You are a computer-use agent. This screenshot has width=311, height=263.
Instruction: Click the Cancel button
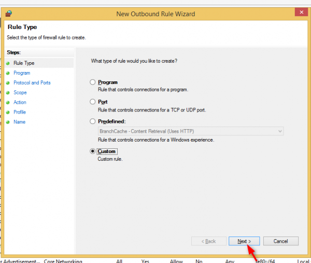click(280, 241)
